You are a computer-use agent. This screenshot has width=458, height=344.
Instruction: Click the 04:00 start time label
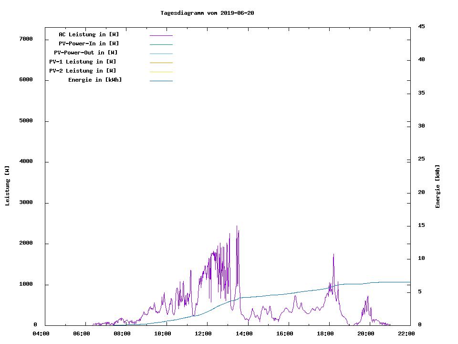(x=41, y=333)
